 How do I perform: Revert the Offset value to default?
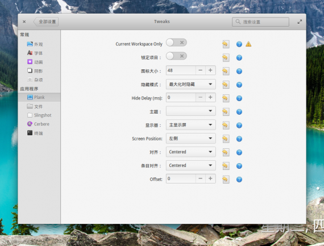[226, 180]
